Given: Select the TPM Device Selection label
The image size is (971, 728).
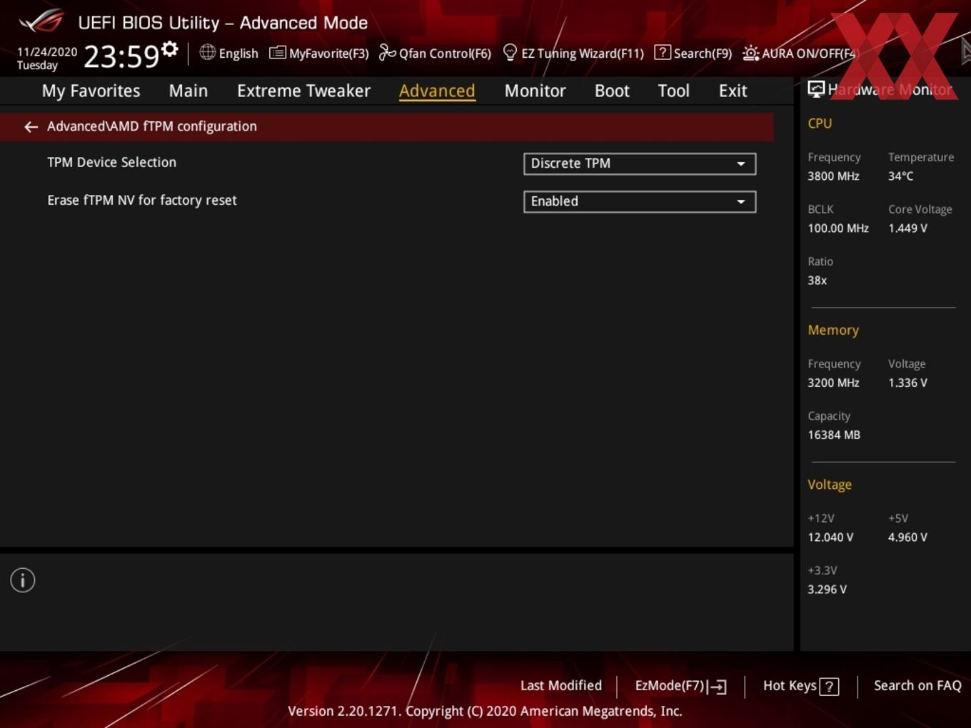Looking at the screenshot, I should [x=111, y=162].
